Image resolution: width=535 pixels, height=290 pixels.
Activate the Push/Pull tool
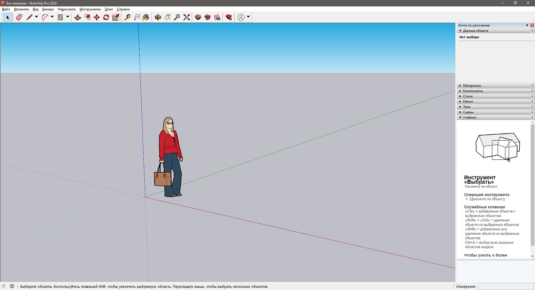point(77,17)
